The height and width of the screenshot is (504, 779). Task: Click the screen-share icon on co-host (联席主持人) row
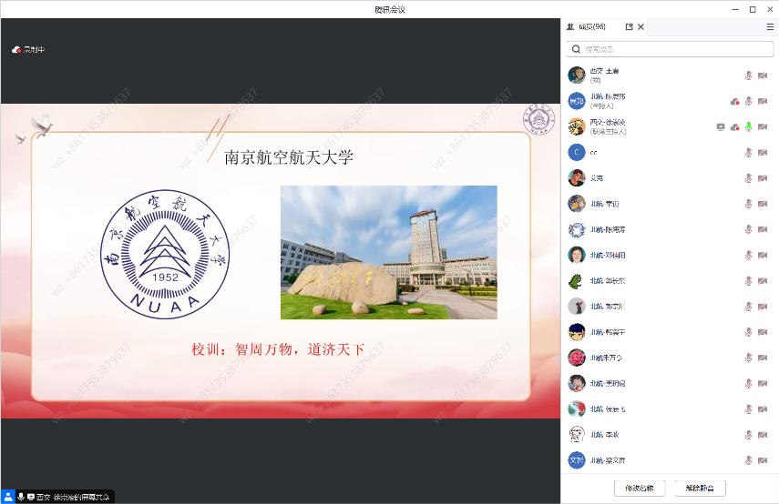[721, 127]
